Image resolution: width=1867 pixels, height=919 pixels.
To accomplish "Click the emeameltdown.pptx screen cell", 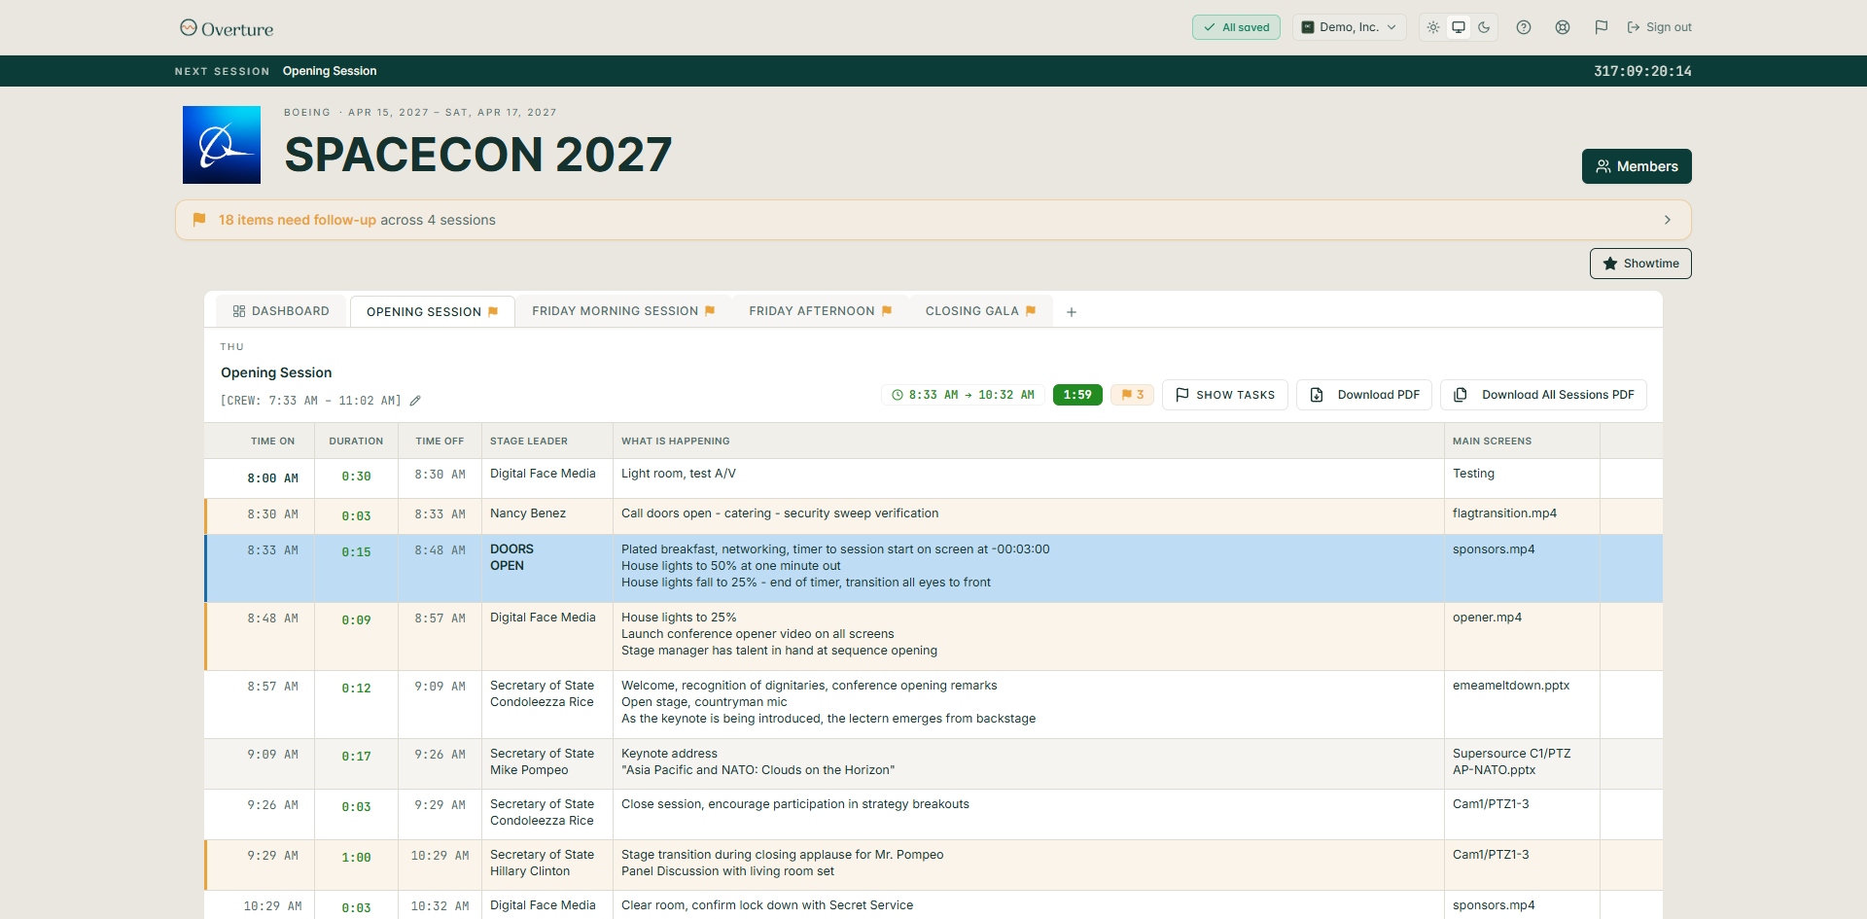I will coord(1522,705).
